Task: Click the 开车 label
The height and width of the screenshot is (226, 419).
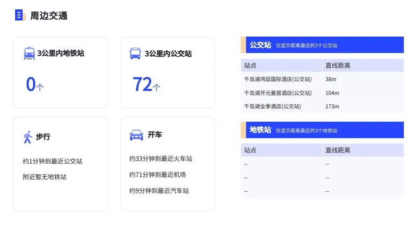Action: [x=155, y=135]
